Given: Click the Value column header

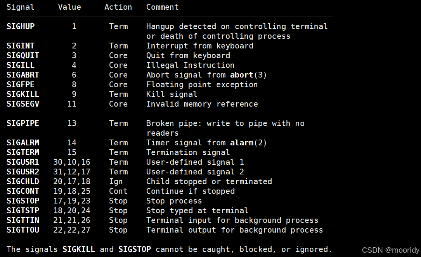Looking at the screenshot, I should (x=69, y=7).
